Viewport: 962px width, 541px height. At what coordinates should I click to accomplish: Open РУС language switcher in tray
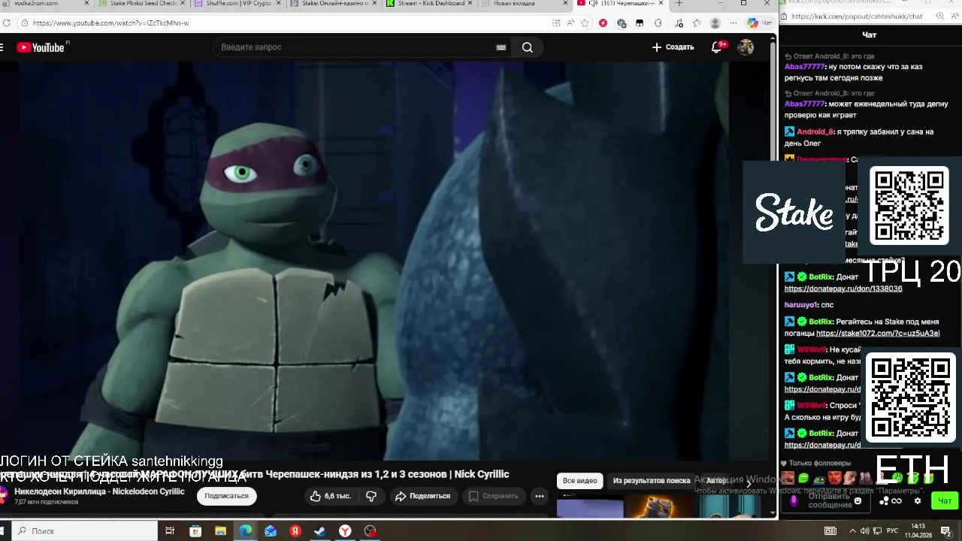click(x=892, y=531)
